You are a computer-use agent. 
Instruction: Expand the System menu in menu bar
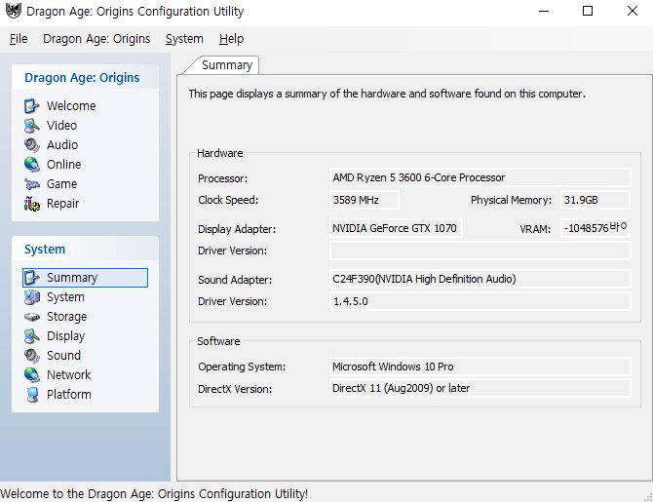tap(184, 39)
